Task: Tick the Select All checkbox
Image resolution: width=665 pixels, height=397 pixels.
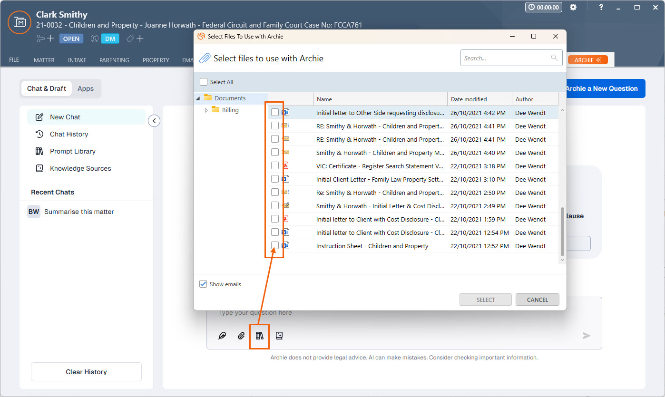Action: 204,82
